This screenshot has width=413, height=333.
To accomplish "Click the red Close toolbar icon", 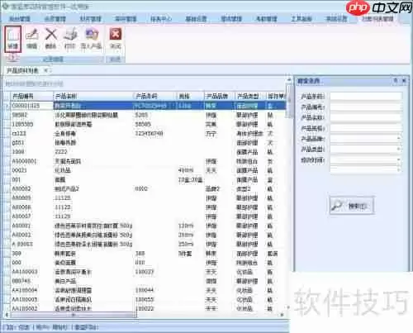I will 116,39.
